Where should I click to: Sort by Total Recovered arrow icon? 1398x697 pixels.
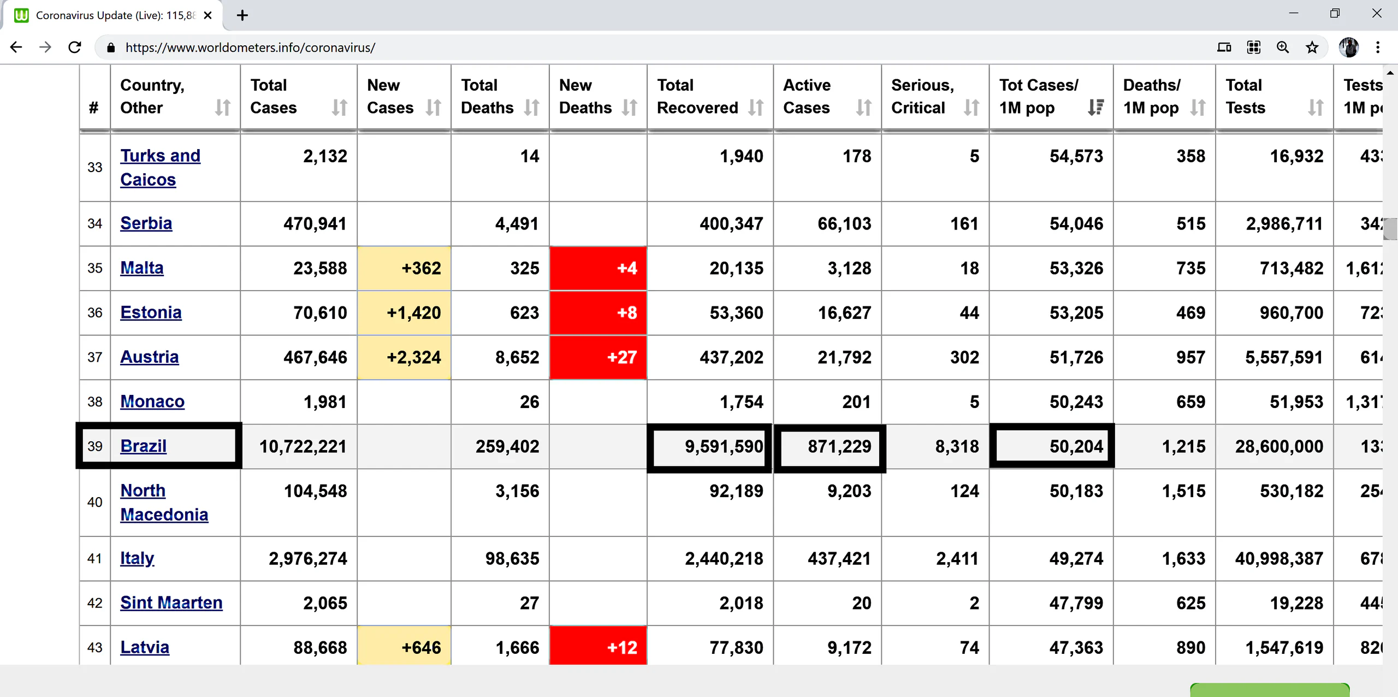pyautogui.click(x=755, y=108)
